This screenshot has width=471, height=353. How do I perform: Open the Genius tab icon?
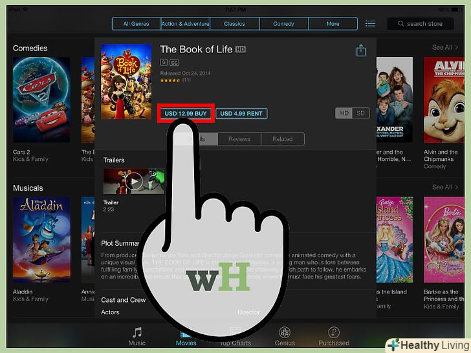pos(285,332)
